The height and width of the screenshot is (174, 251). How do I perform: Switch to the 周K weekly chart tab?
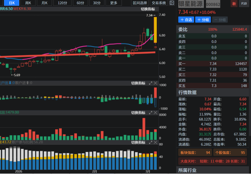(28, 3)
